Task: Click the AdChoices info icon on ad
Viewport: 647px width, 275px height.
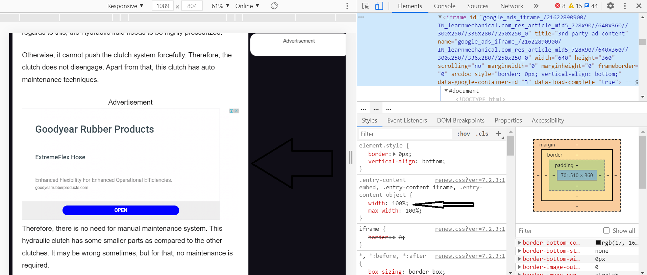Action: pos(231,111)
